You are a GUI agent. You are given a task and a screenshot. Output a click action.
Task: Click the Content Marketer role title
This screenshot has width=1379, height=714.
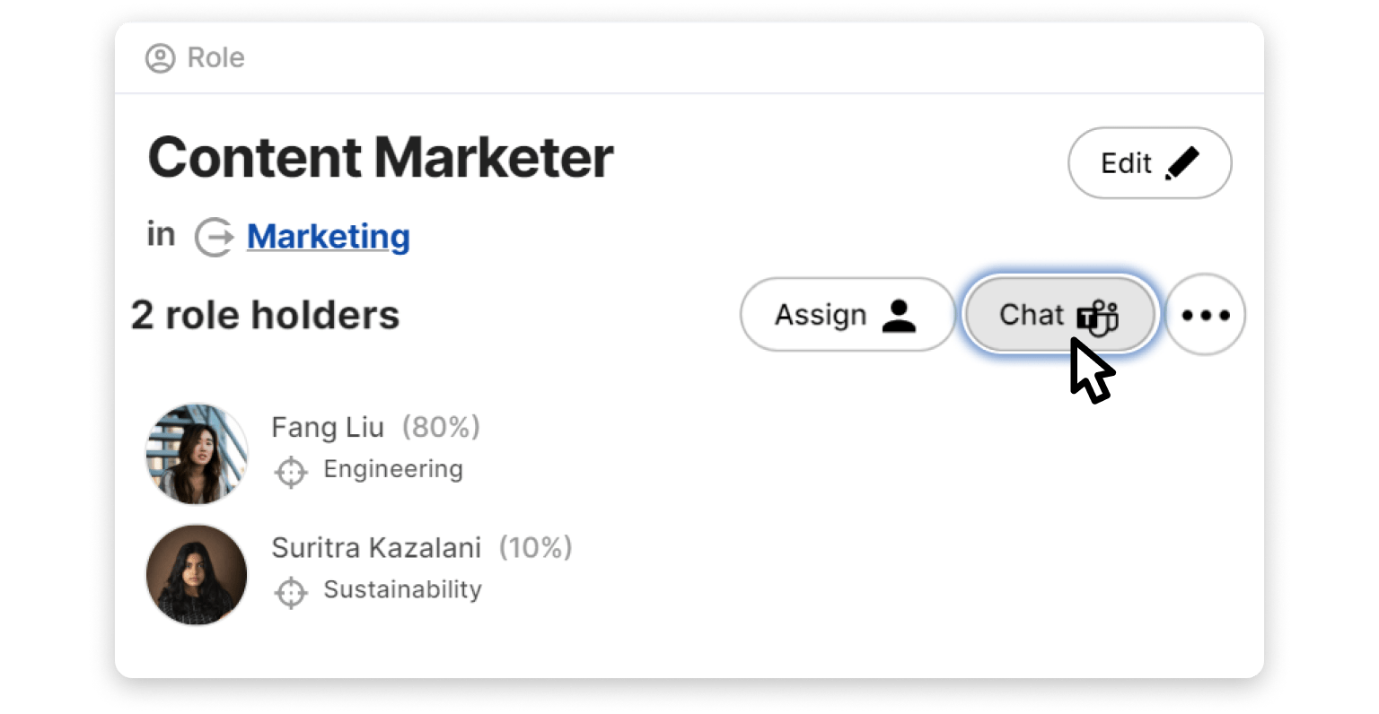point(381,158)
